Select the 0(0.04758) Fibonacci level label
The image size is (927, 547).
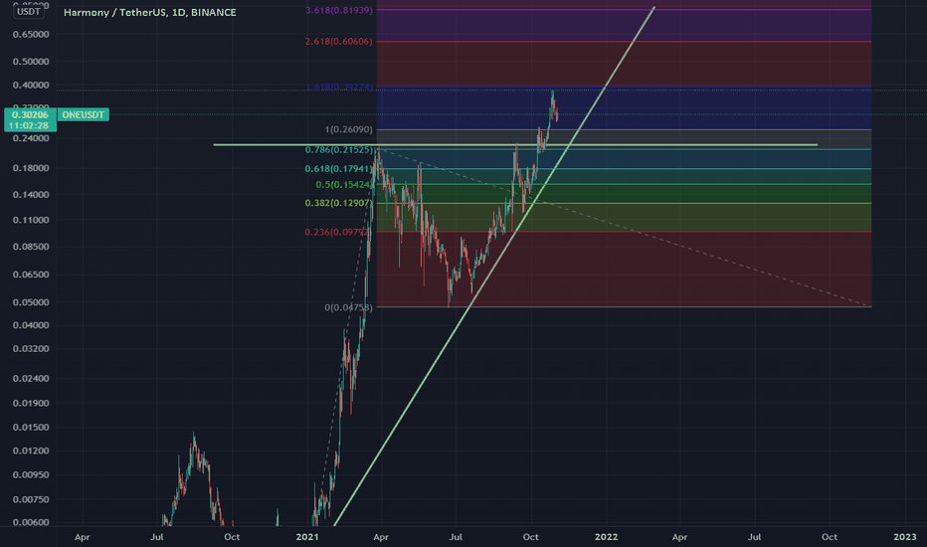349,307
